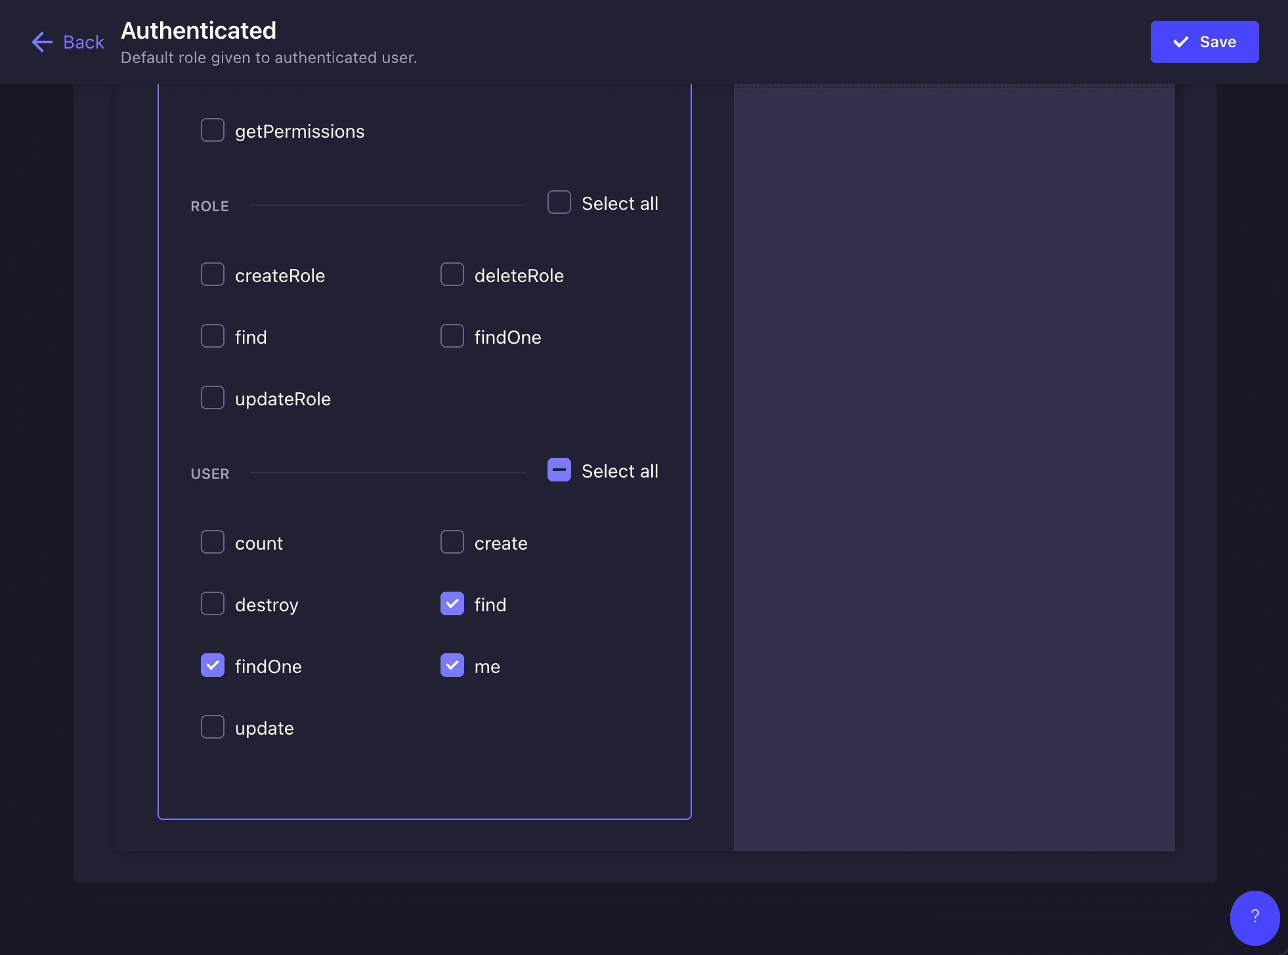Click the Back arrow icon

point(42,42)
